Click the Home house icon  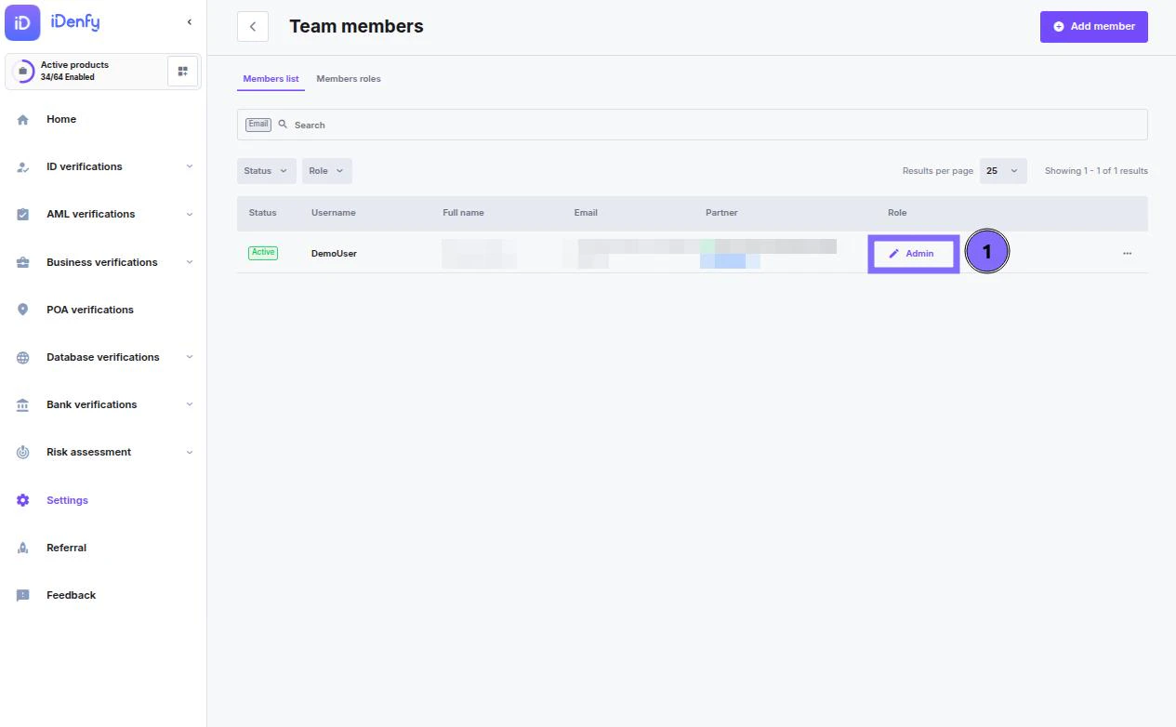tap(23, 120)
